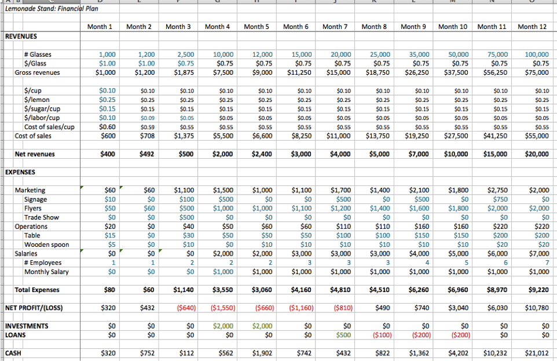Select the Gross revenues value '$1,875'
The image size is (557, 361).
click(x=184, y=72)
